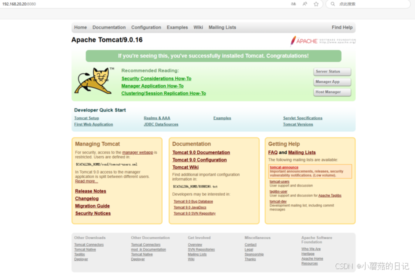Open Tomcat 9.0 Documentation link
The width and height of the screenshot is (415, 274).
(x=201, y=152)
